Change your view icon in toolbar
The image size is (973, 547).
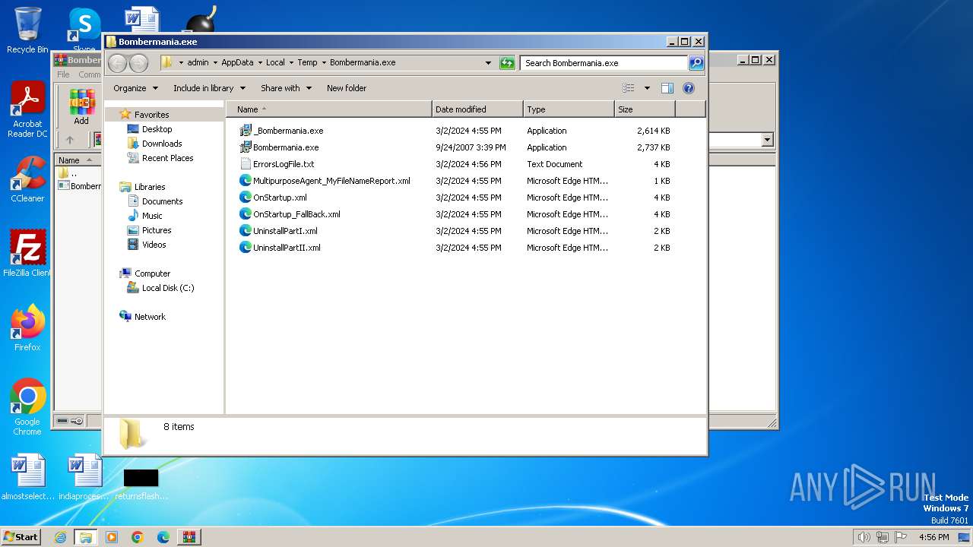[628, 88]
